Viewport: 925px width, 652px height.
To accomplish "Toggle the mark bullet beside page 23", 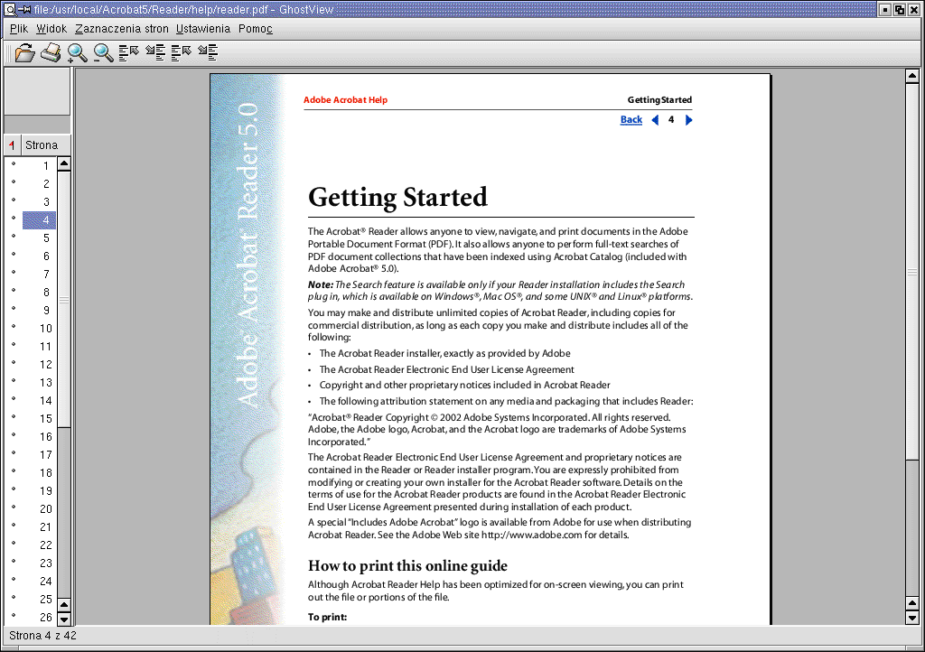I will coord(14,561).
